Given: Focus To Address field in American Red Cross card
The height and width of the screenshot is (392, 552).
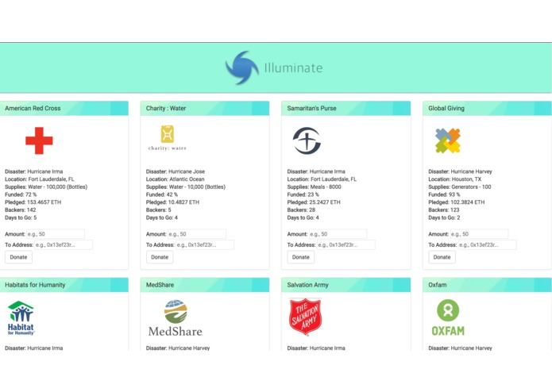Looking at the screenshot, I should tap(64, 244).
